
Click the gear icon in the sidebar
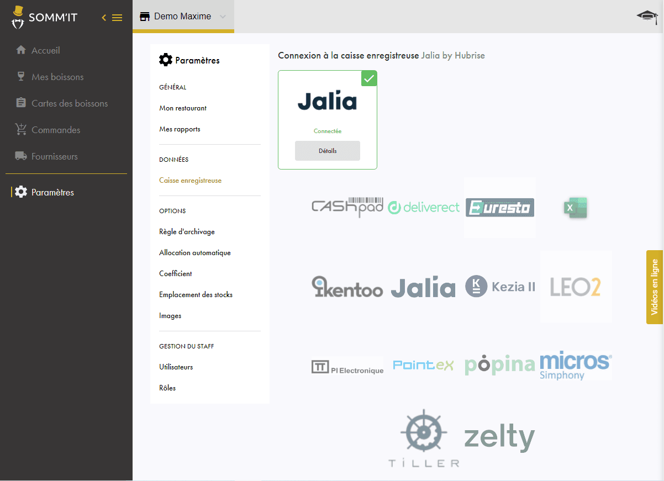21,192
